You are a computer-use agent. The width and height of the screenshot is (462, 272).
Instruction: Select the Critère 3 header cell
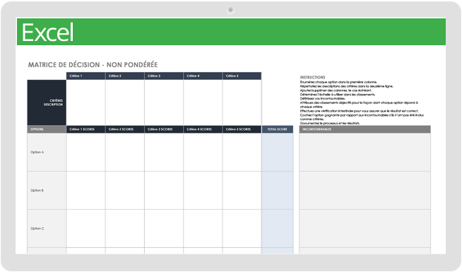click(164, 76)
